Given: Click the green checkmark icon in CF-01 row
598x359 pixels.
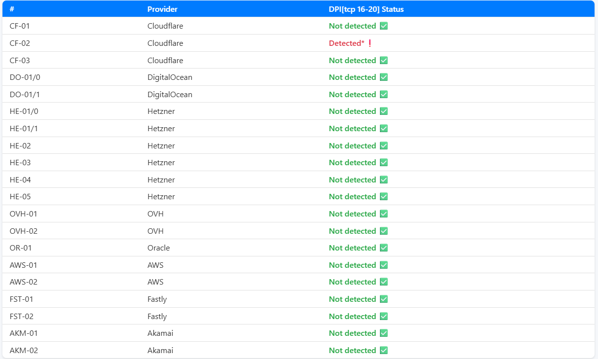Looking at the screenshot, I should (x=383, y=26).
